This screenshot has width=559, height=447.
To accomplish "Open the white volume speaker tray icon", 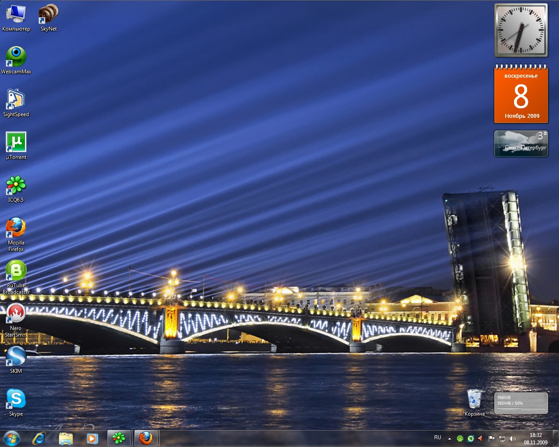I will (x=513, y=439).
